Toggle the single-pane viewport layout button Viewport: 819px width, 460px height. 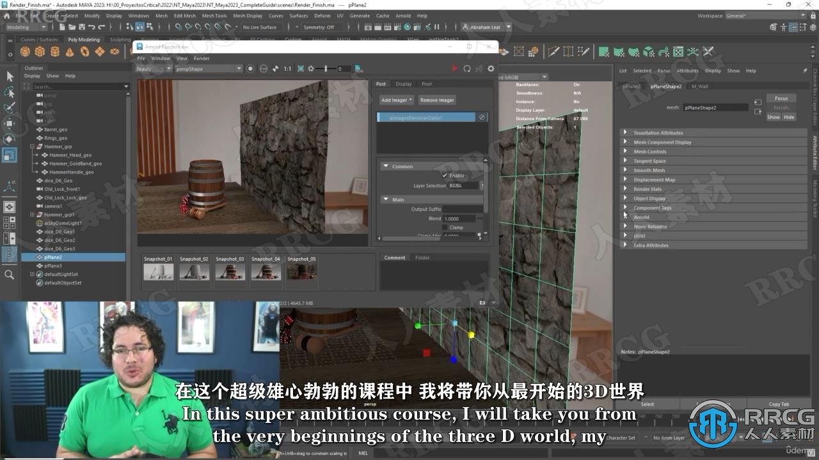10,206
